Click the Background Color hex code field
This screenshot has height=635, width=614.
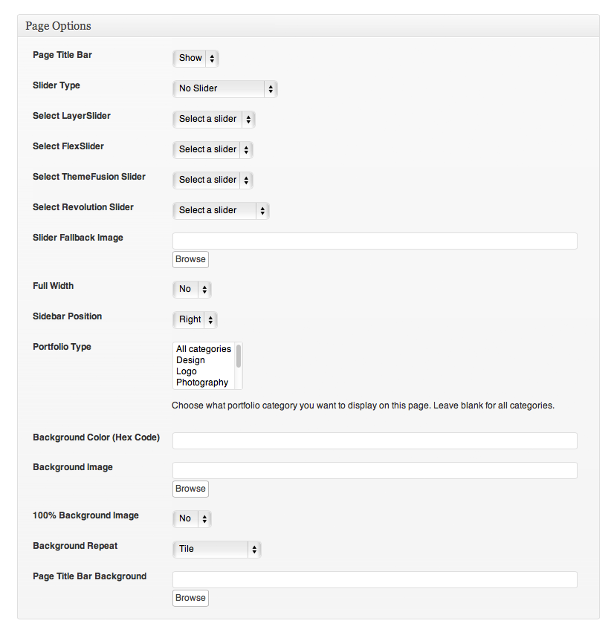click(375, 440)
